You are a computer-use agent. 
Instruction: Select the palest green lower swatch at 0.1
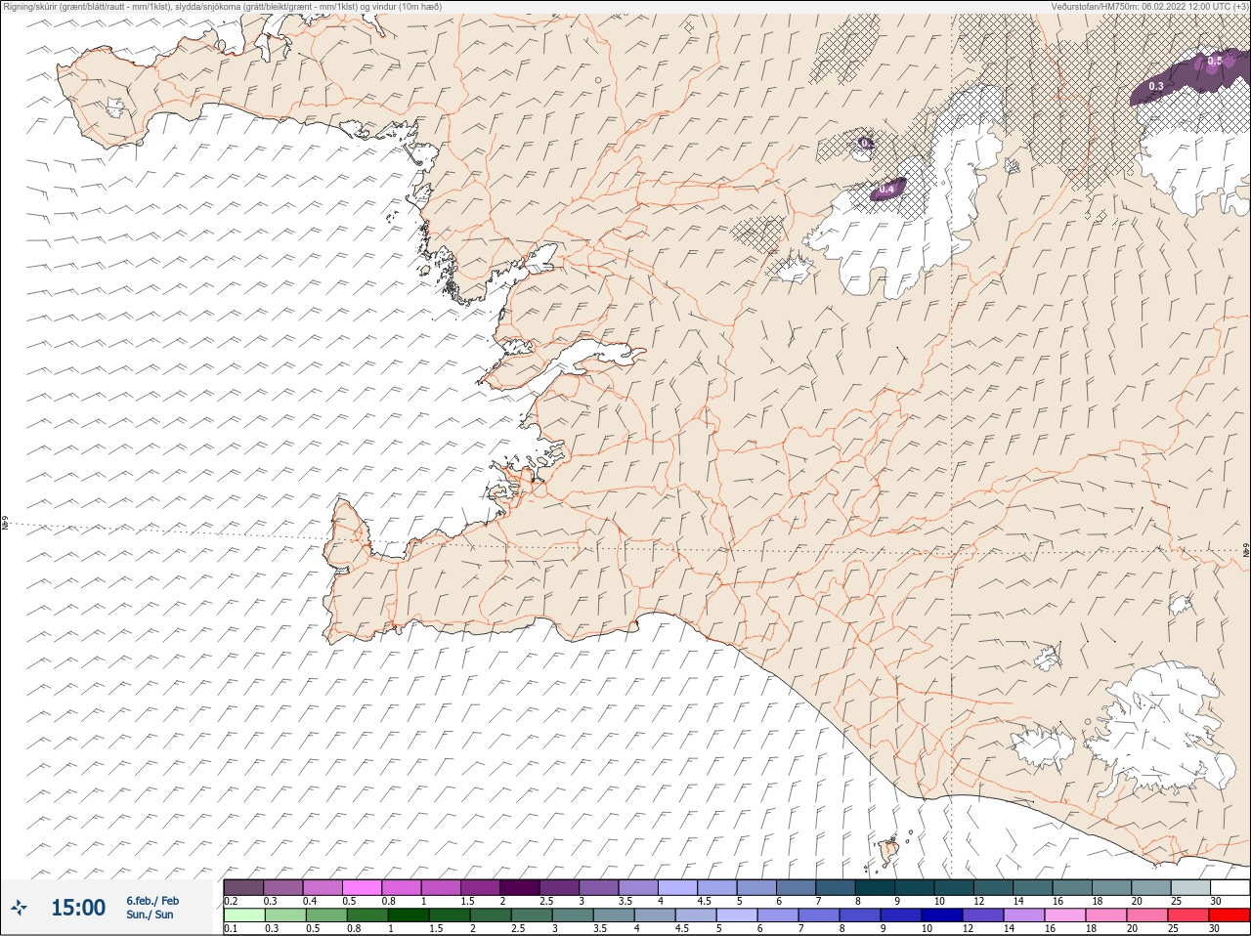(244, 915)
